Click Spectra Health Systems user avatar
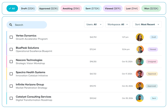The image size is (168, 109). click(139, 74)
